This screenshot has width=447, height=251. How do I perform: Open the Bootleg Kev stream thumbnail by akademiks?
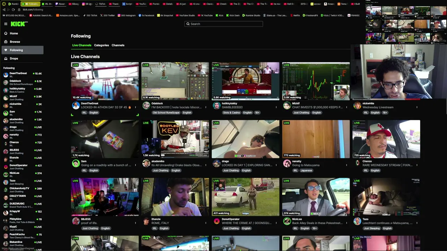point(175,139)
